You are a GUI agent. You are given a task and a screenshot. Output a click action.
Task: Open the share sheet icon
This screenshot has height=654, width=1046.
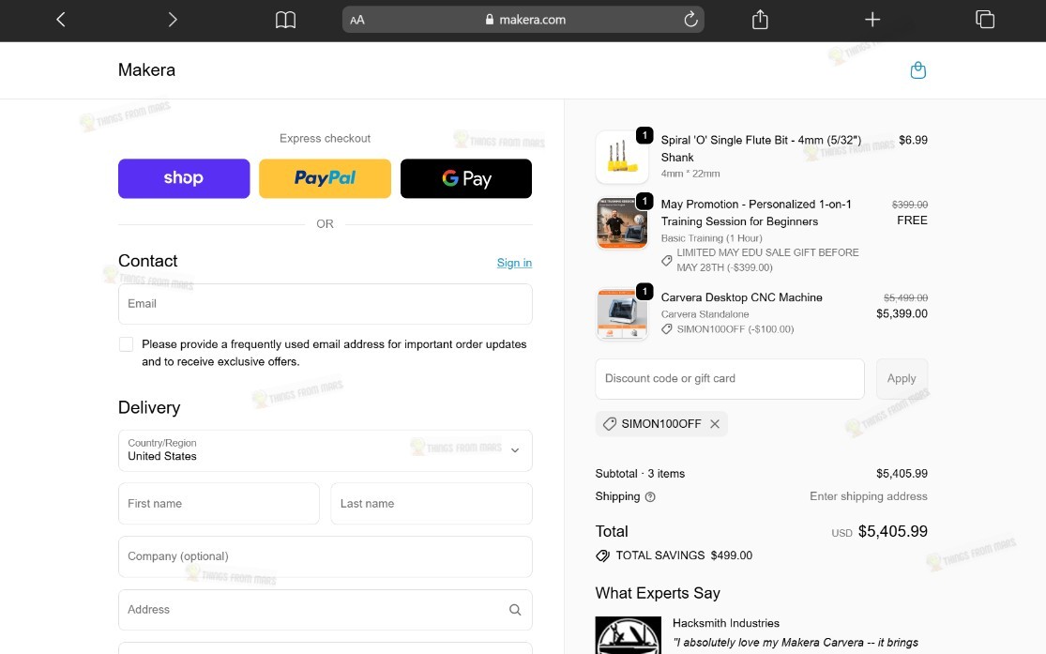(760, 20)
